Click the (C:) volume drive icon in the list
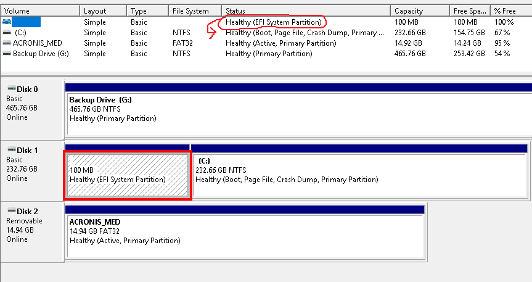532x282 pixels. (7, 33)
